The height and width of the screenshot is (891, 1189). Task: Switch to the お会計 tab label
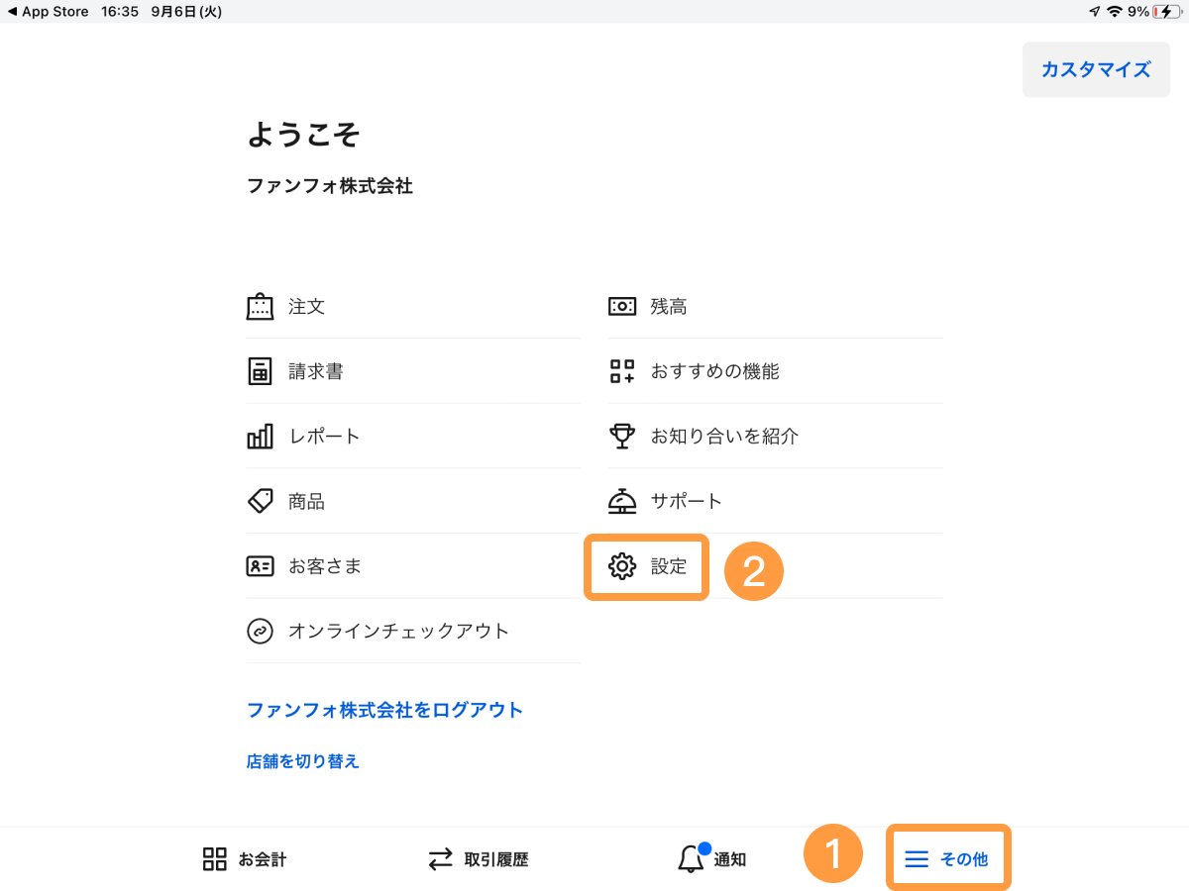[262, 859]
